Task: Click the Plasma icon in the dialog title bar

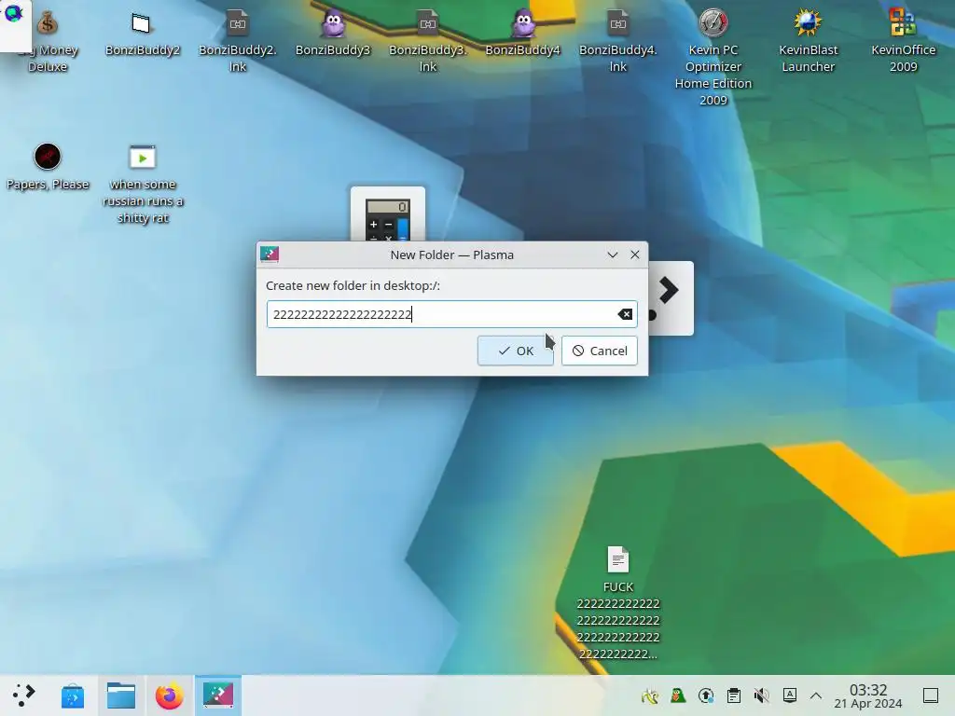Action: coord(270,255)
